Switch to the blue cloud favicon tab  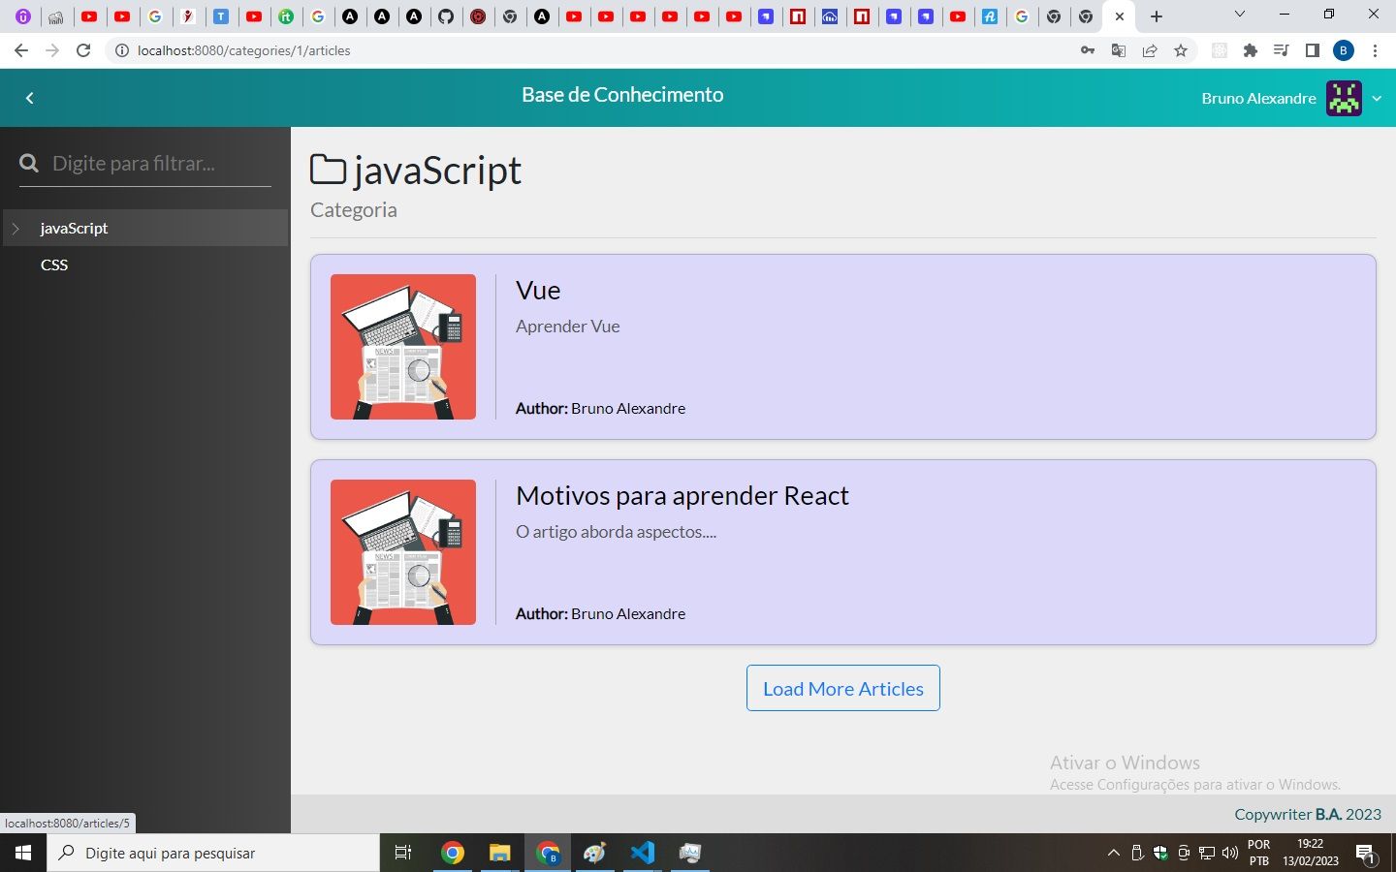click(830, 16)
